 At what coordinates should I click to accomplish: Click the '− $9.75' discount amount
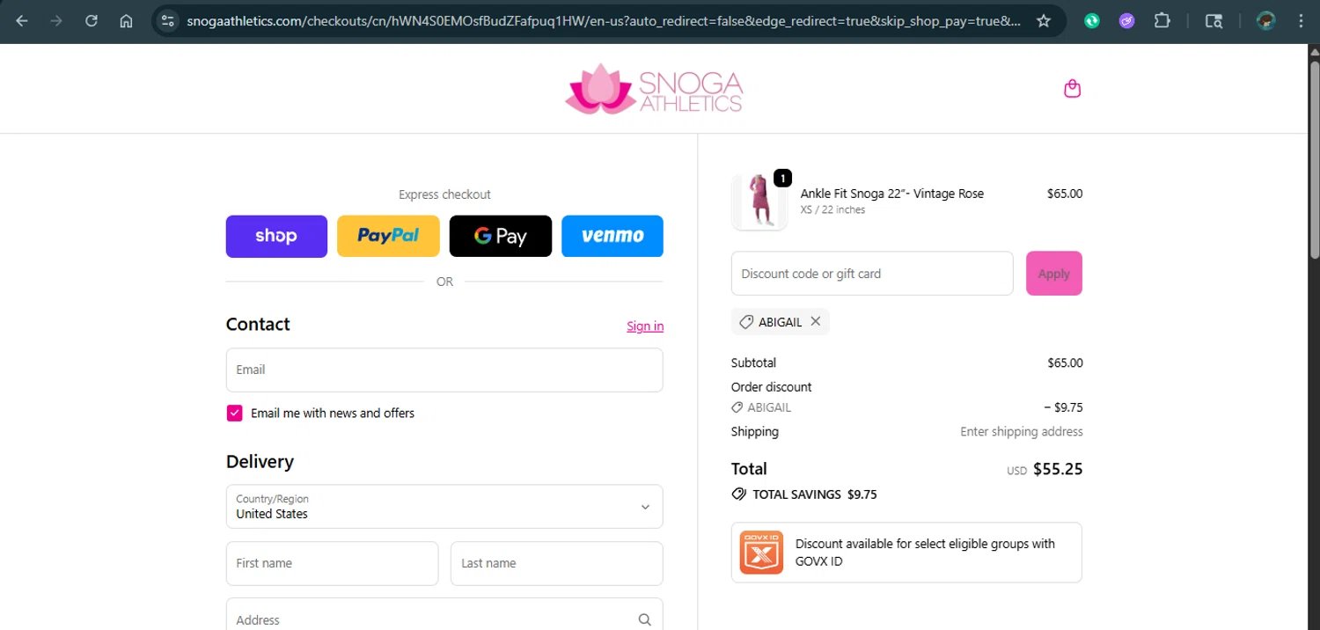(x=1063, y=407)
